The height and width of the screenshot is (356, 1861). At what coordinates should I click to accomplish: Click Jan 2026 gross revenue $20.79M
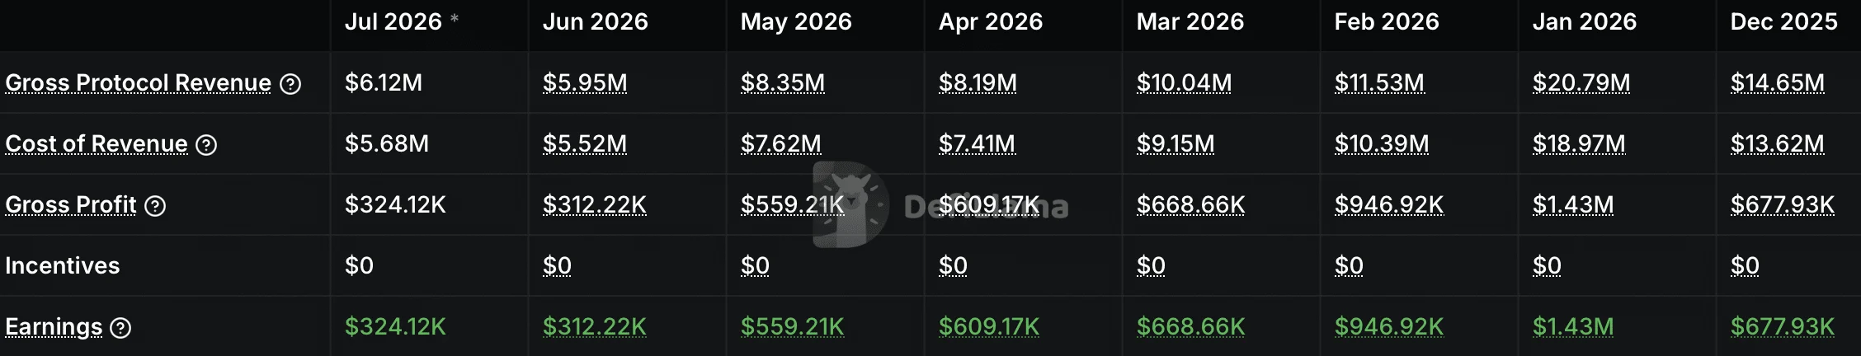coord(1581,82)
